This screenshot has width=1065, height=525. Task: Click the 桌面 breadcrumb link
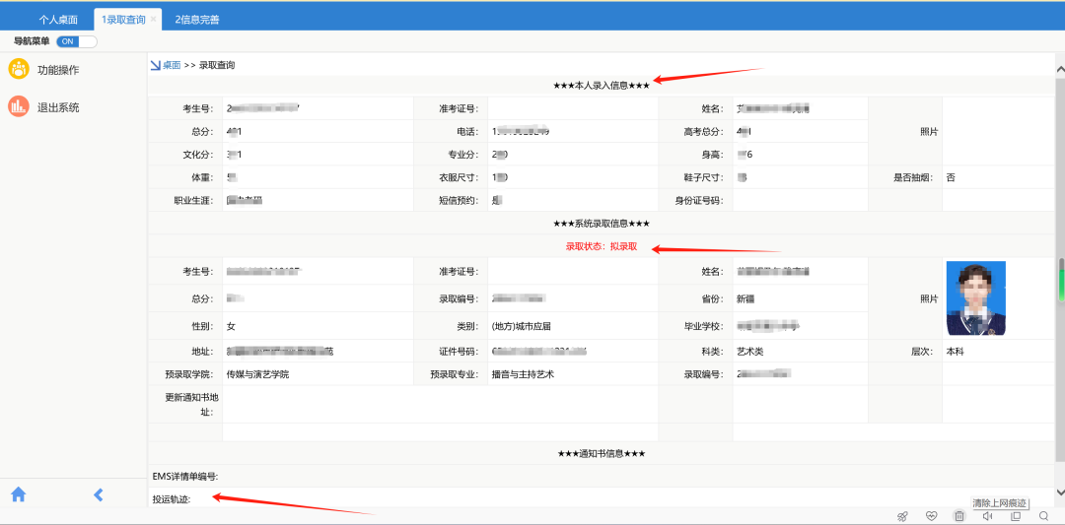coord(172,65)
